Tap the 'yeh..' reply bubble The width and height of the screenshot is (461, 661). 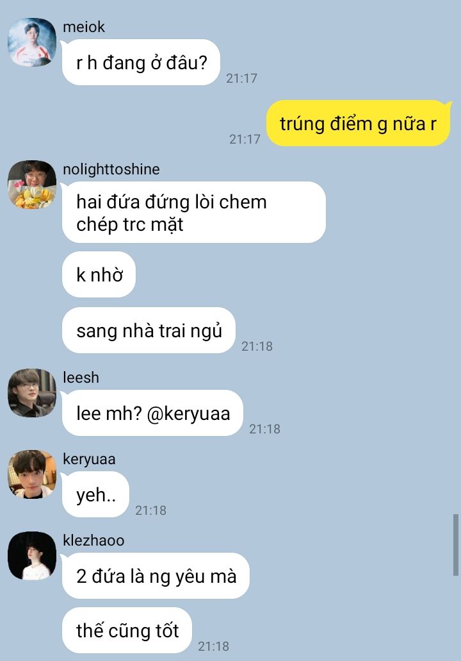(95, 494)
